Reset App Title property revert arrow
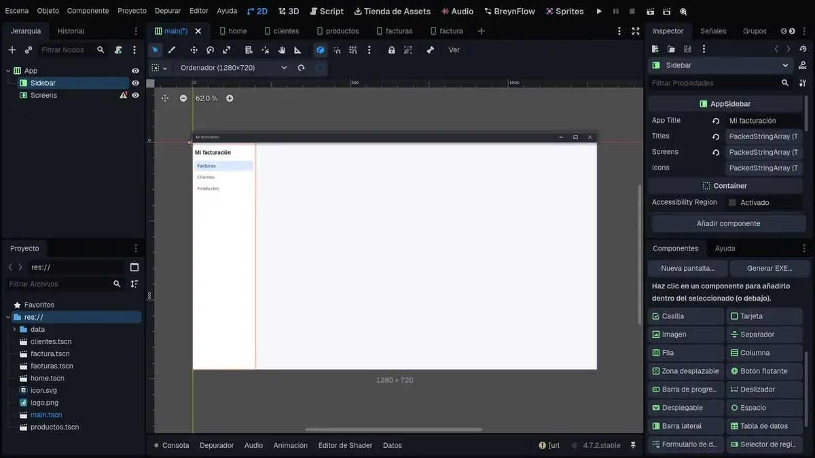815x458 pixels. pyautogui.click(x=716, y=121)
